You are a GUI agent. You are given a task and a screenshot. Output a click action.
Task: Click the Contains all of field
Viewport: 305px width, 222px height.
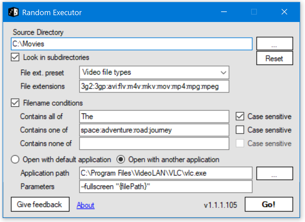tap(154, 116)
